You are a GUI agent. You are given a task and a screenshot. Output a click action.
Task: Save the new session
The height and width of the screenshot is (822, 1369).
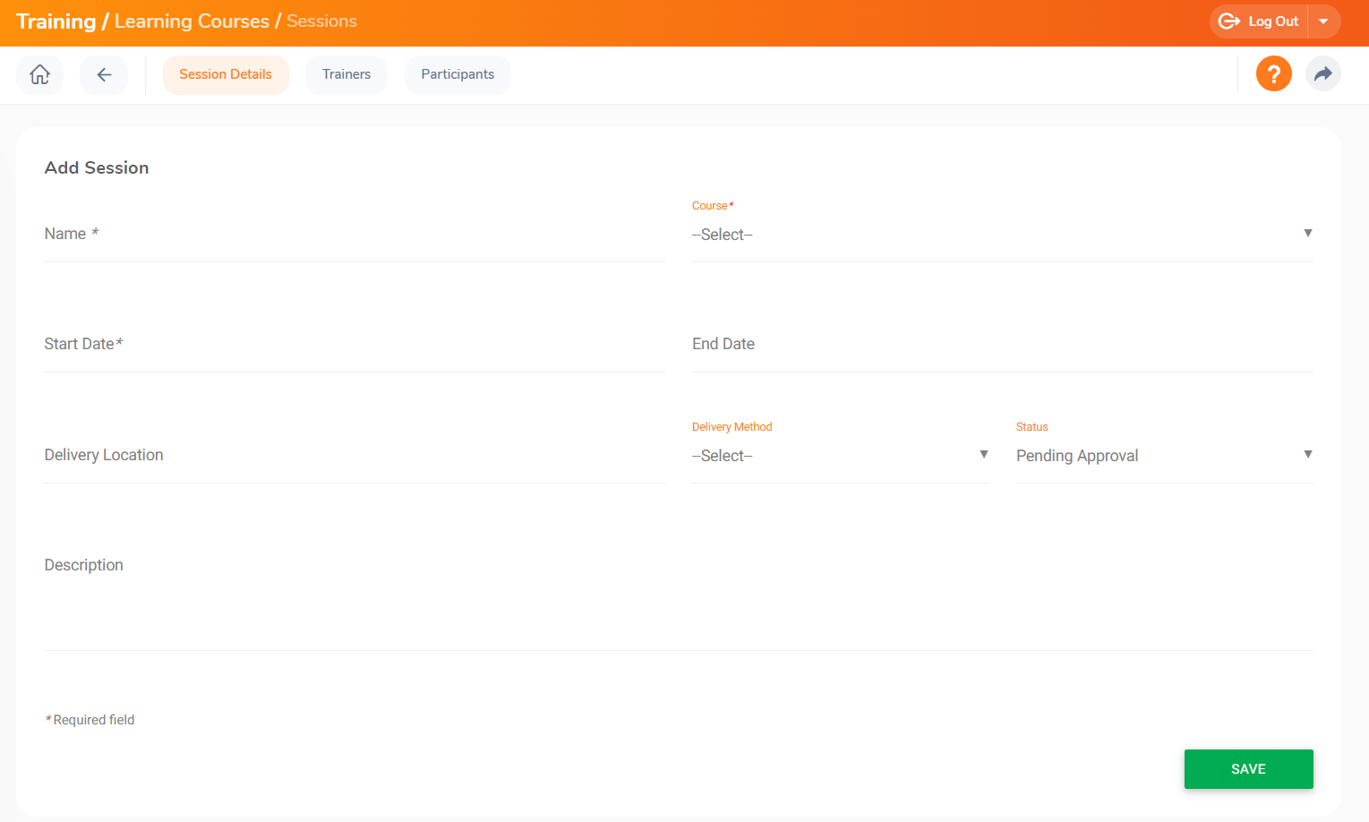pyautogui.click(x=1248, y=769)
